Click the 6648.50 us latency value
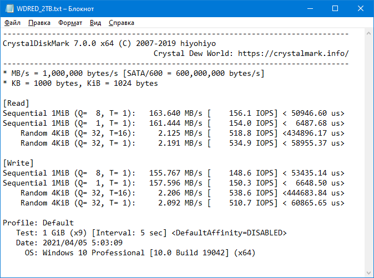The width and height of the screenshot is (374, 278). pos(318,183)
